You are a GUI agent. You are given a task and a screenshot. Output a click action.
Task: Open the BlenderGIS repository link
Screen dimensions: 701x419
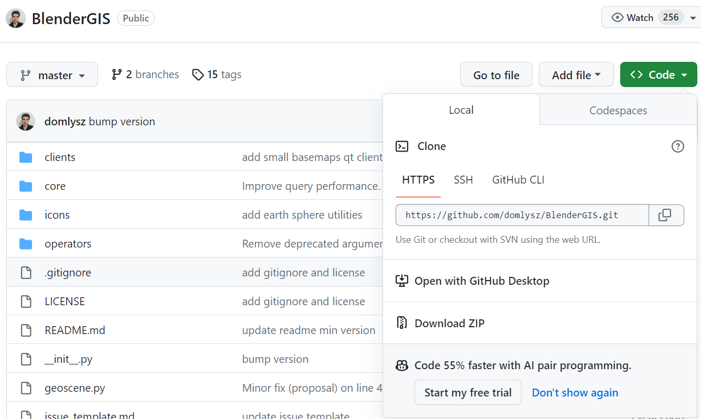tap(71, 18)
